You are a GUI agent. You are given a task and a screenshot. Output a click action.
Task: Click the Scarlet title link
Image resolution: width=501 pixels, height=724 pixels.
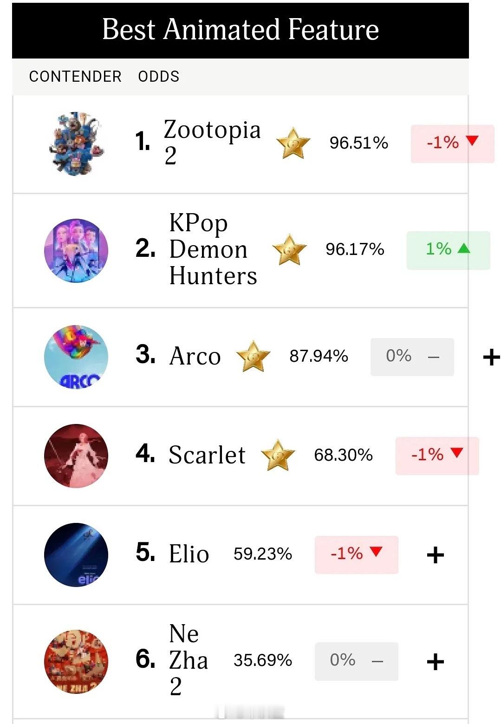tap(207, 455)
